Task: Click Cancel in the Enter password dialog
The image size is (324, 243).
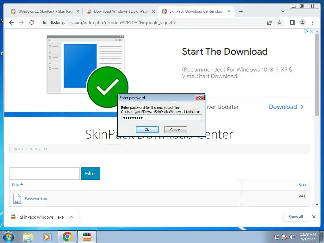Action: click(175, 129)
